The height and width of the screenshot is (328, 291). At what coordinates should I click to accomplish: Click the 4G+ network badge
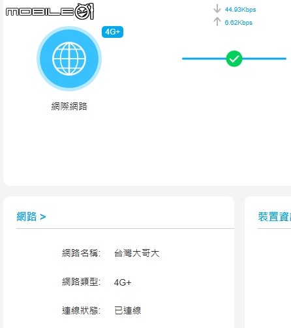coord(112,32)
